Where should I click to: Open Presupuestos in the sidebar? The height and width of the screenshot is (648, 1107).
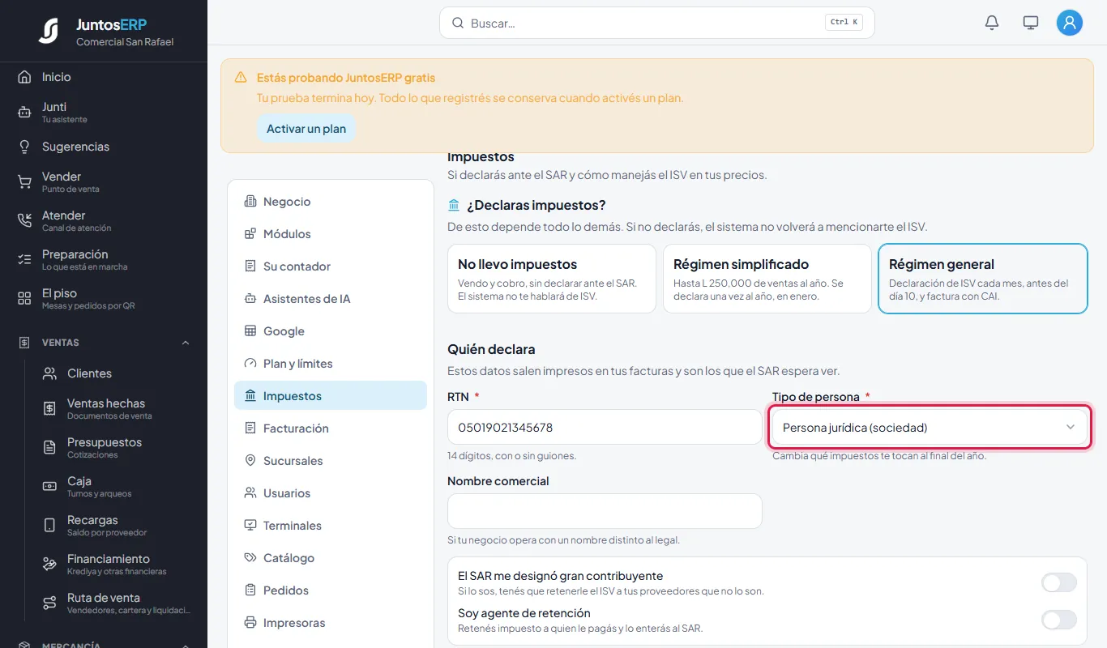tap(116, 447)
